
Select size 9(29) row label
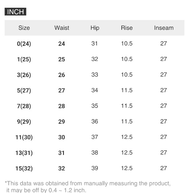[24, 122]
